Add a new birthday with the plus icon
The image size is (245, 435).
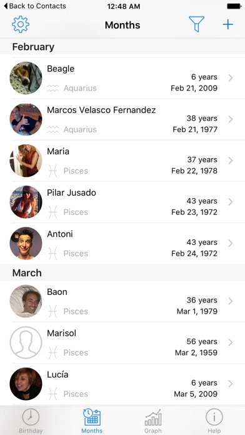(x=227, y=25)
